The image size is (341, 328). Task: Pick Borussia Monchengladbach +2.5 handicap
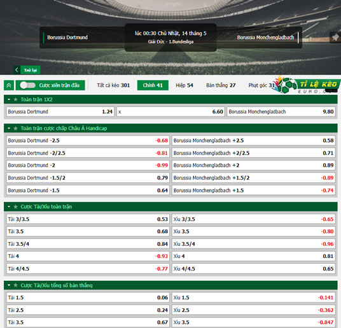coord(253,141)
